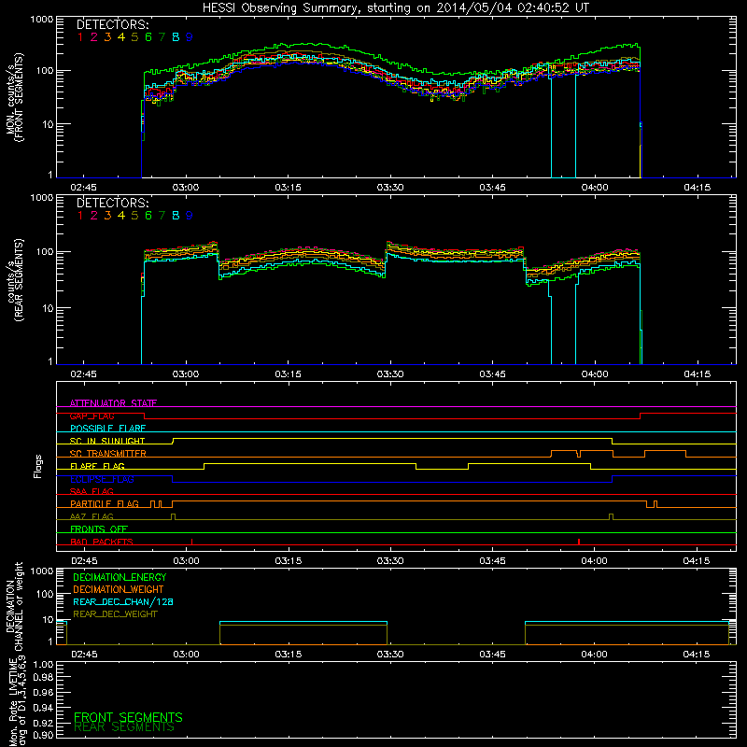The image size is (747, 747).
Task: Click the Mon. Rate LIVETIME axis label
Action: (x=14, y=704)
